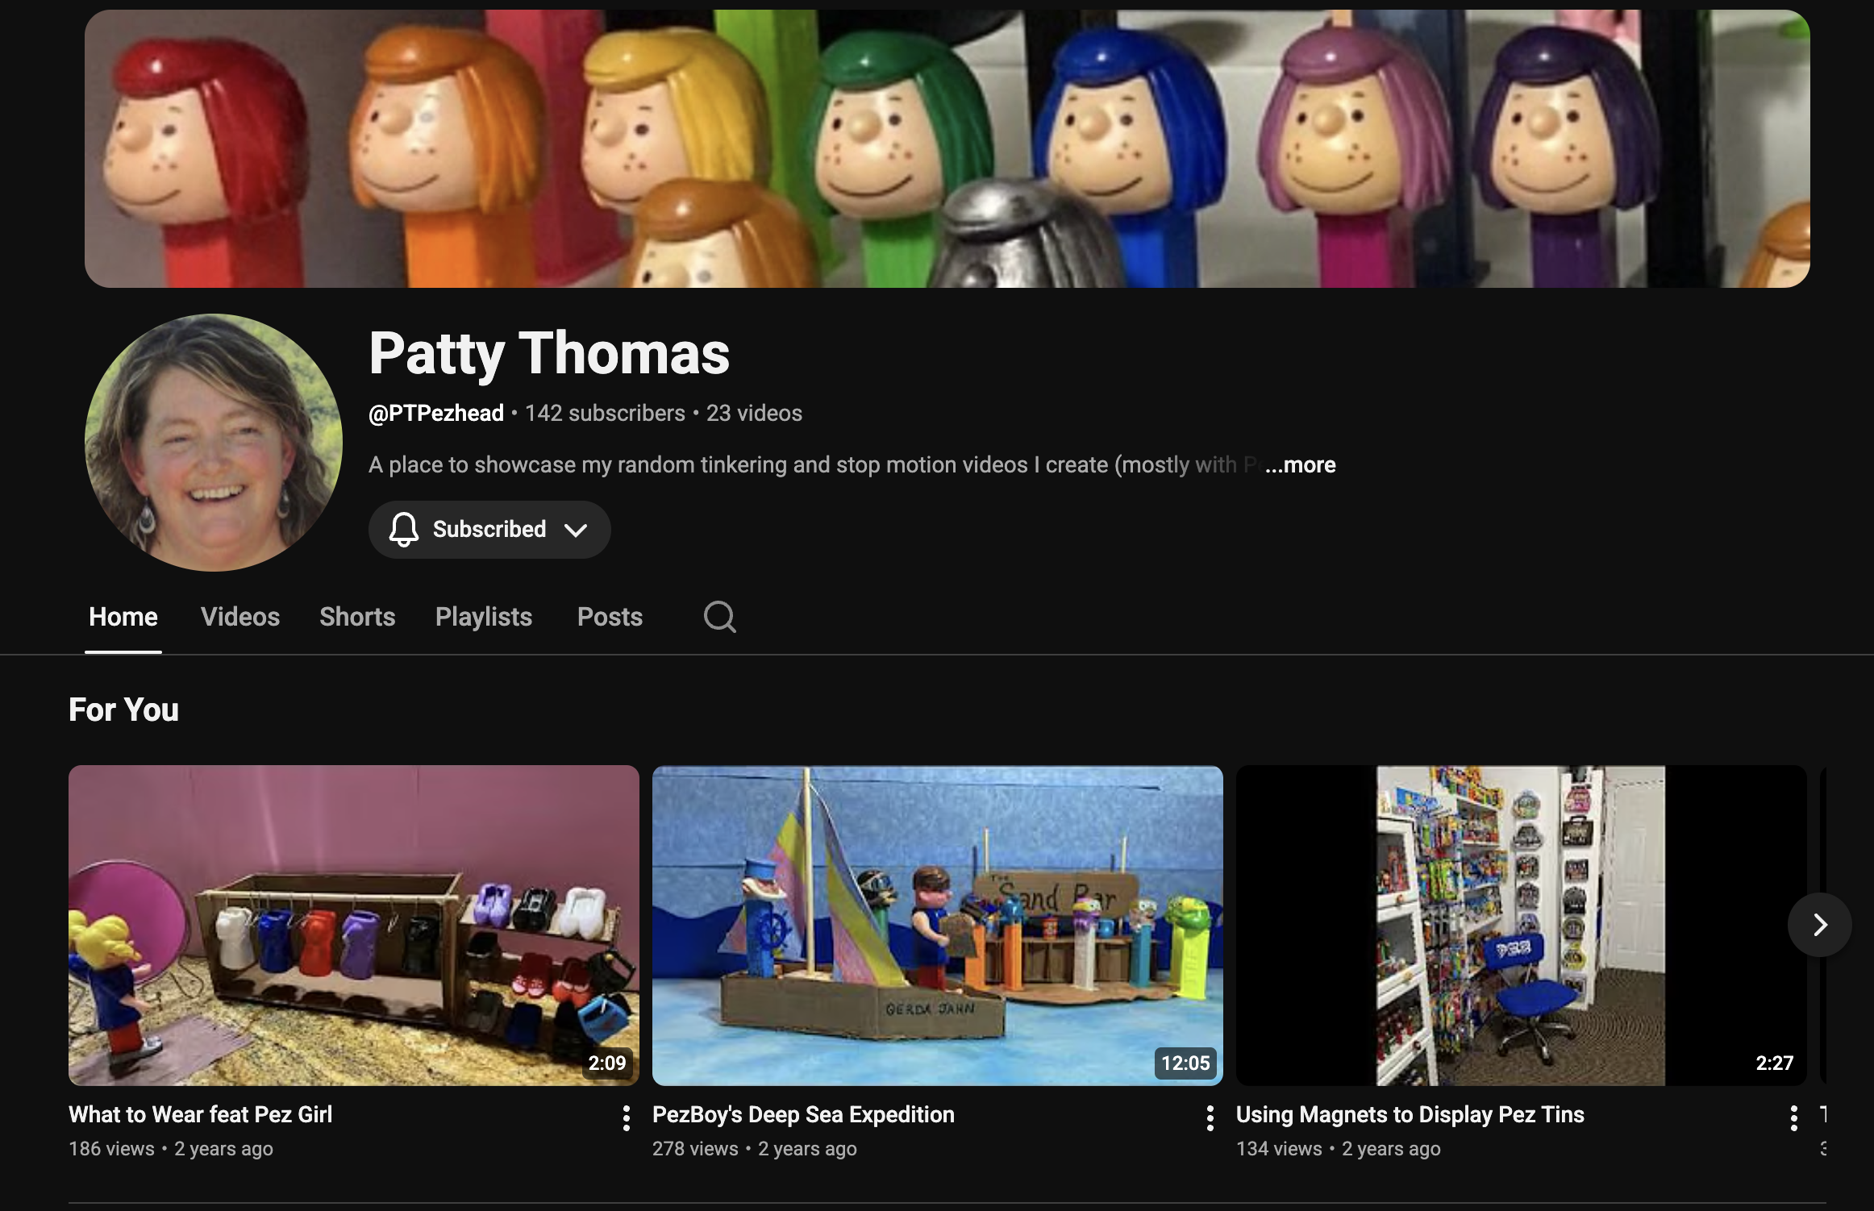Expand channel description with ...more

[x=1300, y=464]
